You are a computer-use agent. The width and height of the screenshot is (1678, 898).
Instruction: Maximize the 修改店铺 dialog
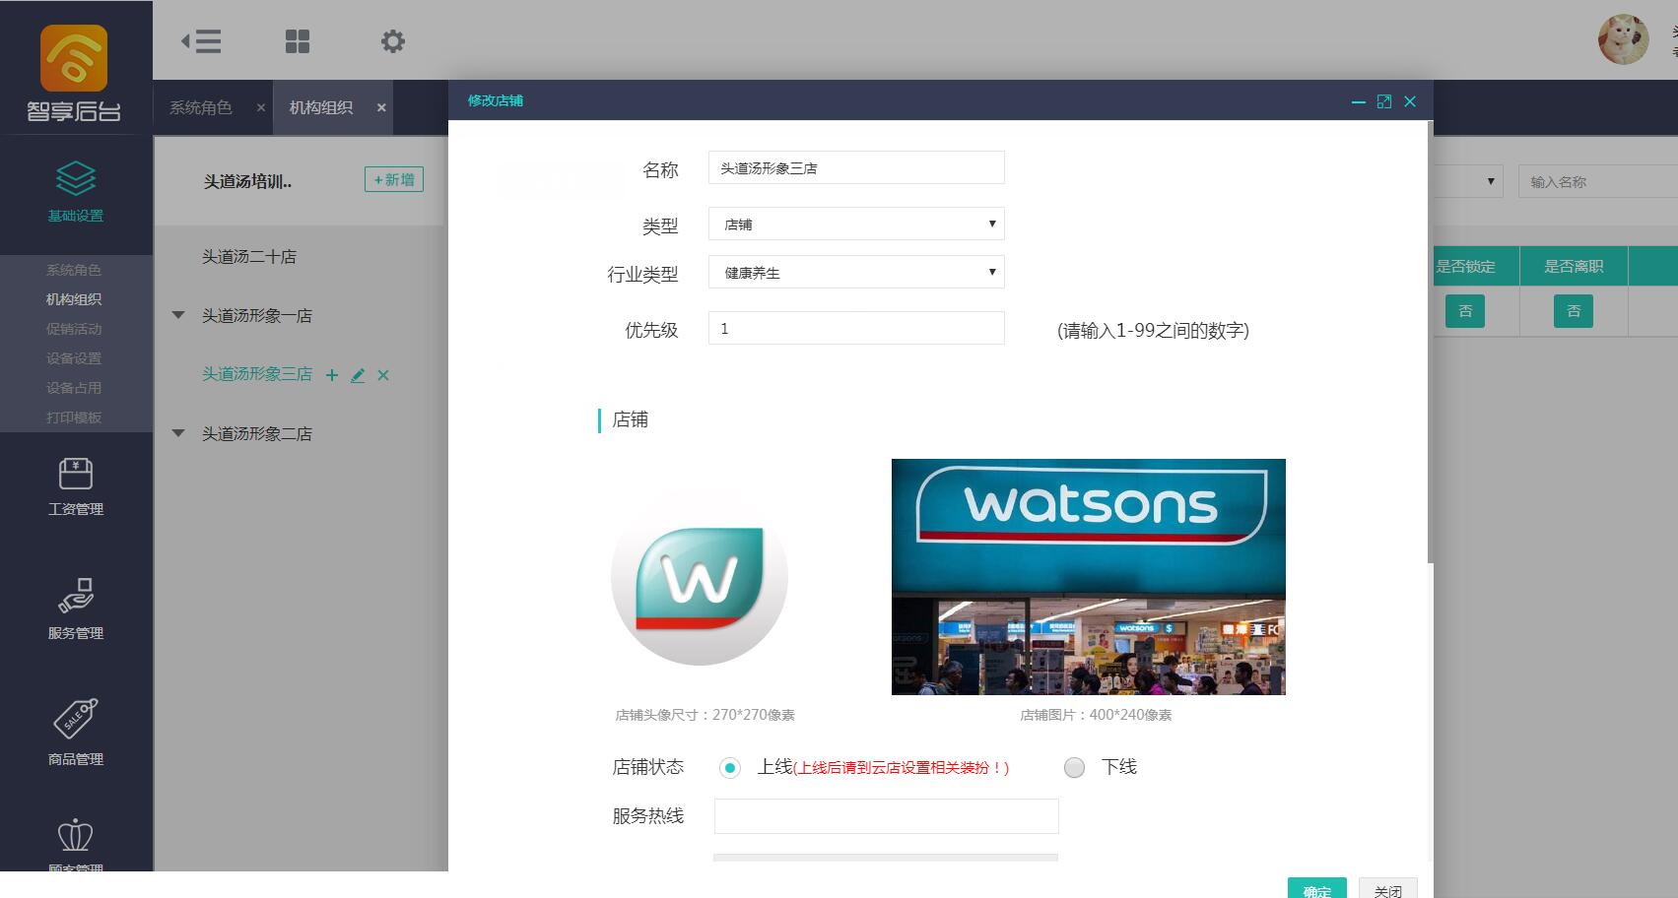coord(1384,101)
